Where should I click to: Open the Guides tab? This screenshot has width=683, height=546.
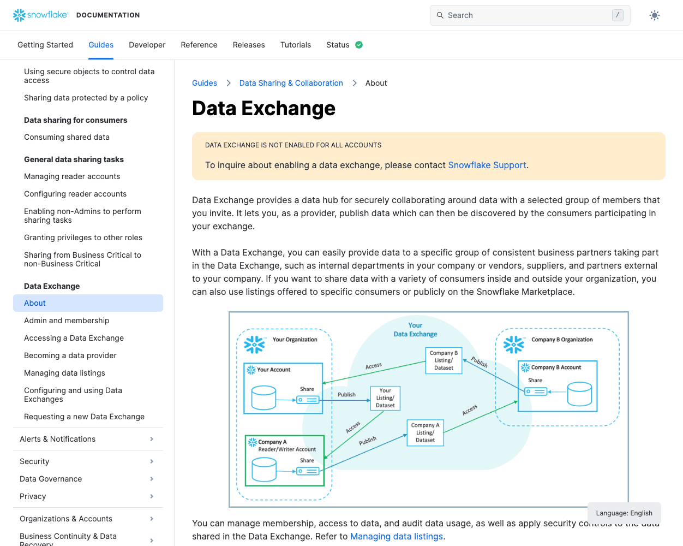101,45
